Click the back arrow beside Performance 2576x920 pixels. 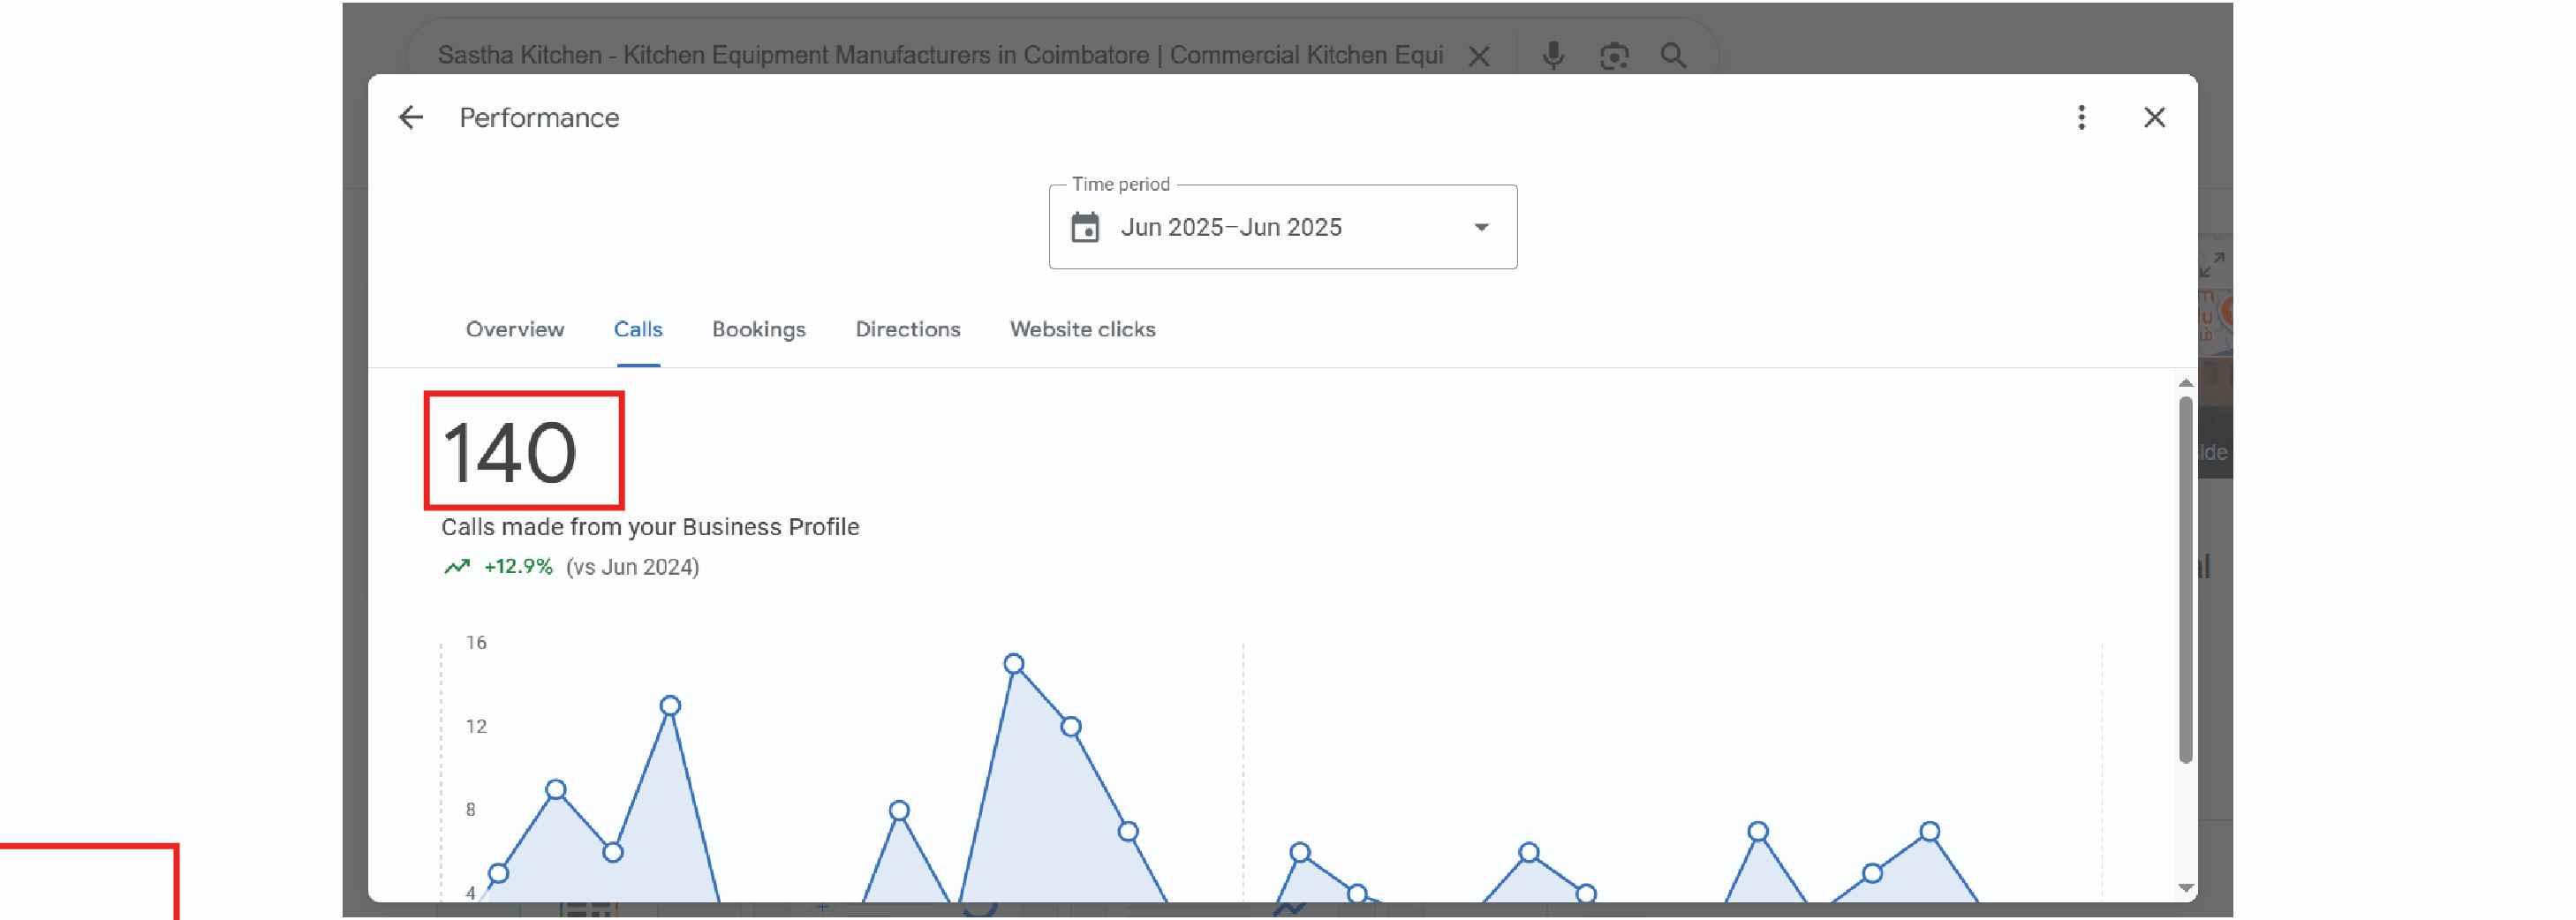(x=411, y=118)
